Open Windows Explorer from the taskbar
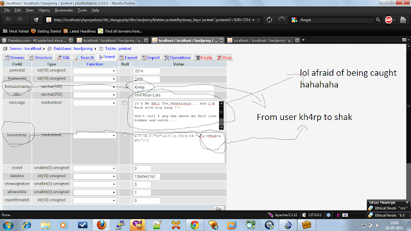Viewport: 411px width, 231px height. (x=46, y=225)
